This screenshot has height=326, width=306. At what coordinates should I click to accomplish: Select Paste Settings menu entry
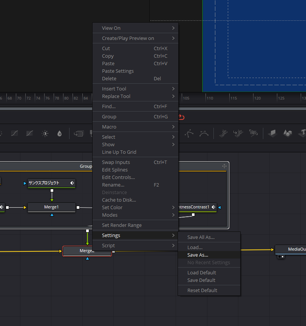135,71
